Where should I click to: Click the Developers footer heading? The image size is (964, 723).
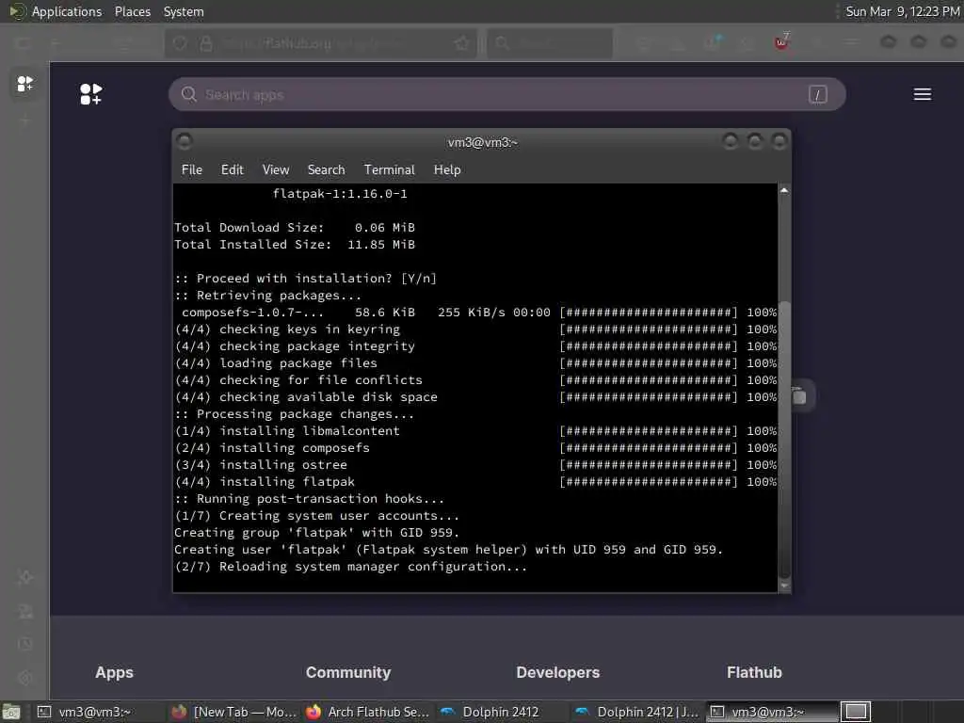pyautogui.click(x=557, y=672)
